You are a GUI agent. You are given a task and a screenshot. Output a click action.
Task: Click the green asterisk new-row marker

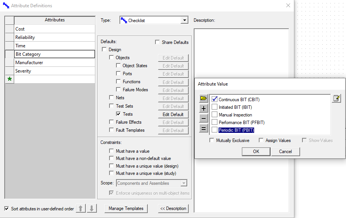(10, 79)
